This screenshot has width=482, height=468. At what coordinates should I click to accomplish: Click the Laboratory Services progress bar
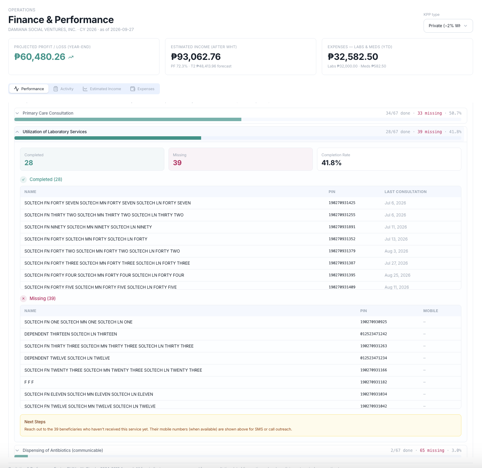point(238,138)
